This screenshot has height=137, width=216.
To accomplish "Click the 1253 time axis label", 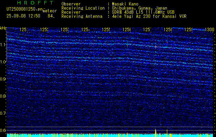I will 65,29.
